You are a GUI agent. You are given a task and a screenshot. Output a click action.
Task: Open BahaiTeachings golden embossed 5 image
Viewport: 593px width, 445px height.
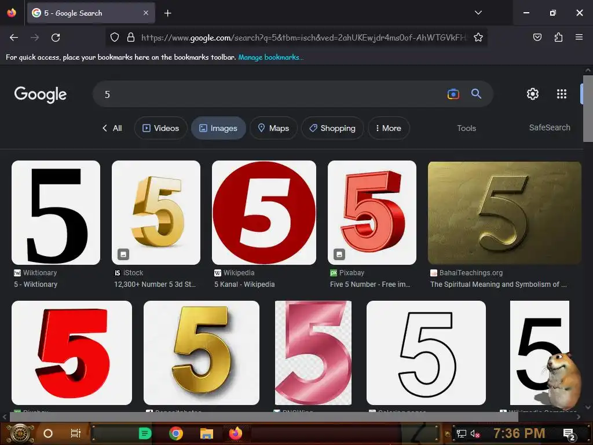(x=504, y=213)
